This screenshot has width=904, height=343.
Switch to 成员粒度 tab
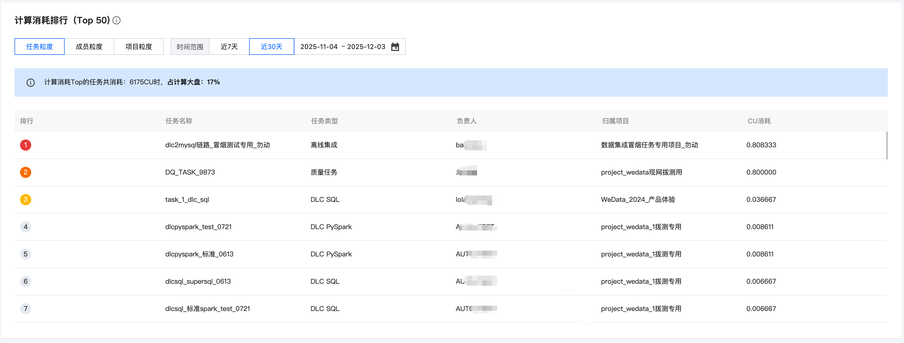[x=89, y=47]
